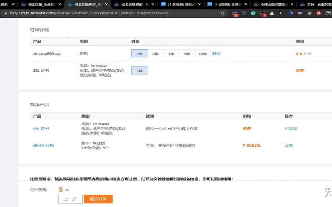Select 3年 duration for the domain
This screenshot has height=207, width=332.
(171, 54)
